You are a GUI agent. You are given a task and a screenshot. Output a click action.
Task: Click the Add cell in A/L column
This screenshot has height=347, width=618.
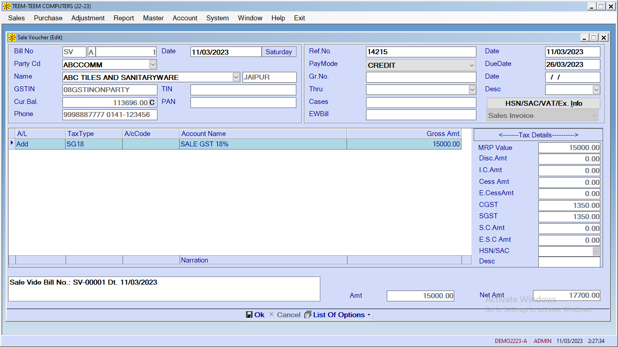(41, 144)
